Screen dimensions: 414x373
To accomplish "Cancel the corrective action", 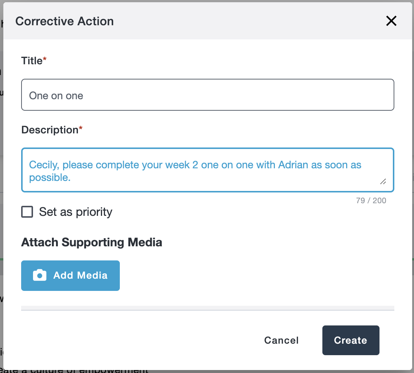I will [x=281, y=340].
